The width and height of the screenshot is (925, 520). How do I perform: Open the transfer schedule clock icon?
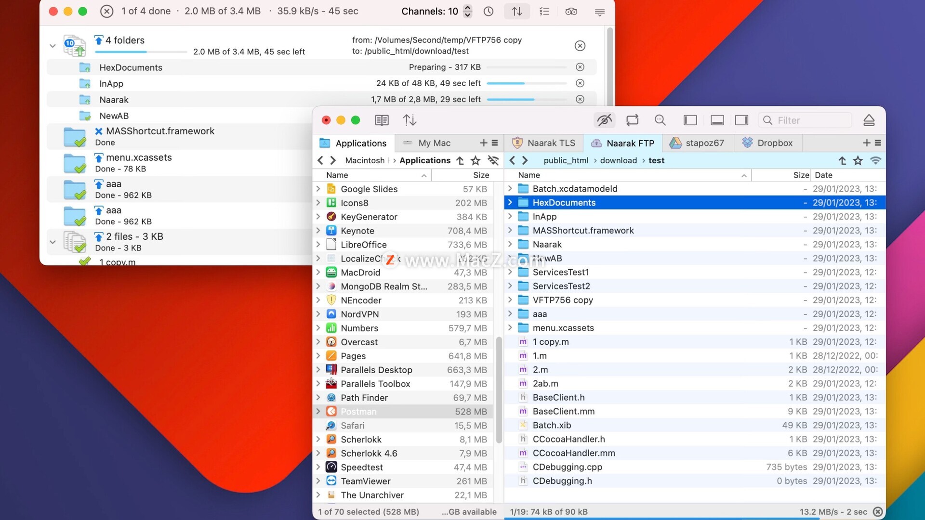[x=489, y=11]
